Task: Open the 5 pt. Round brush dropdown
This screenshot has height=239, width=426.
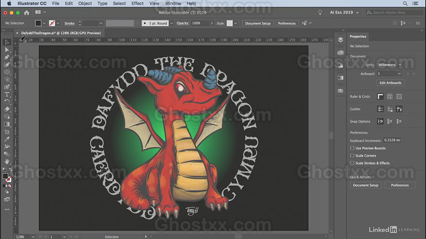Action: (171, 23)
